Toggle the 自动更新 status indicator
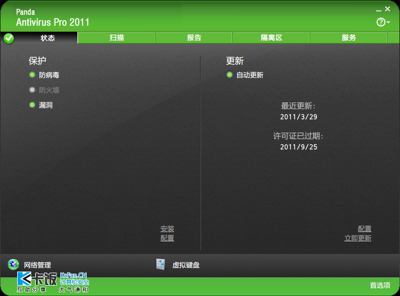400x296 pixels. pos(230,75)
